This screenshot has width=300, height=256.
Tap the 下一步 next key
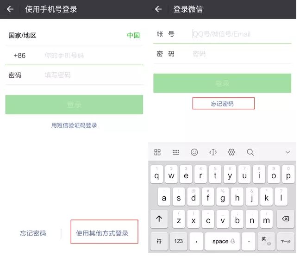(286, 242)
